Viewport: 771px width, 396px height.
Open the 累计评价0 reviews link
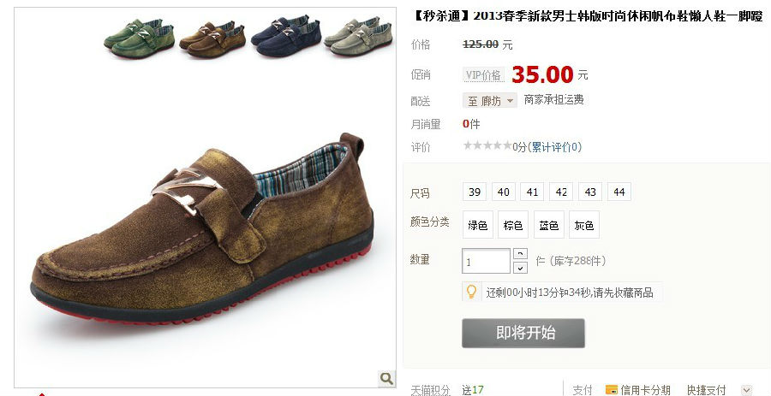[x=556, y=147]
